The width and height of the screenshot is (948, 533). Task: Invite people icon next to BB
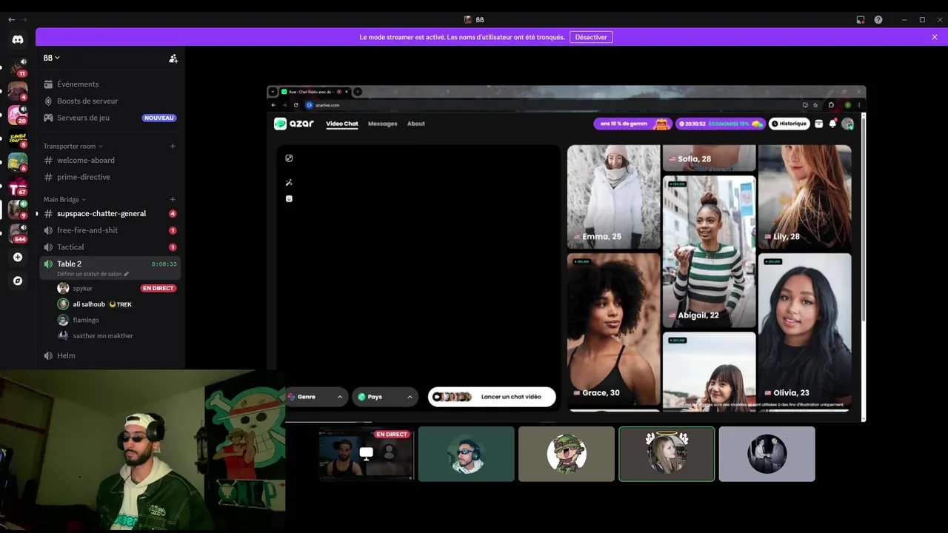click(x=173, y=58)
